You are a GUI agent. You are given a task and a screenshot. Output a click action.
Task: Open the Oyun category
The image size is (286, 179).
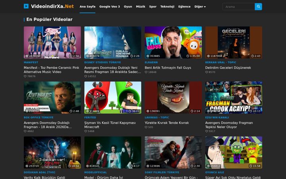click(x=128, y=7)
